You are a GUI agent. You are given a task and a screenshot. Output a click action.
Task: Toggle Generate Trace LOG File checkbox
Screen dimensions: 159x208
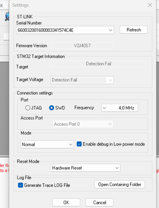coord(44,185)
